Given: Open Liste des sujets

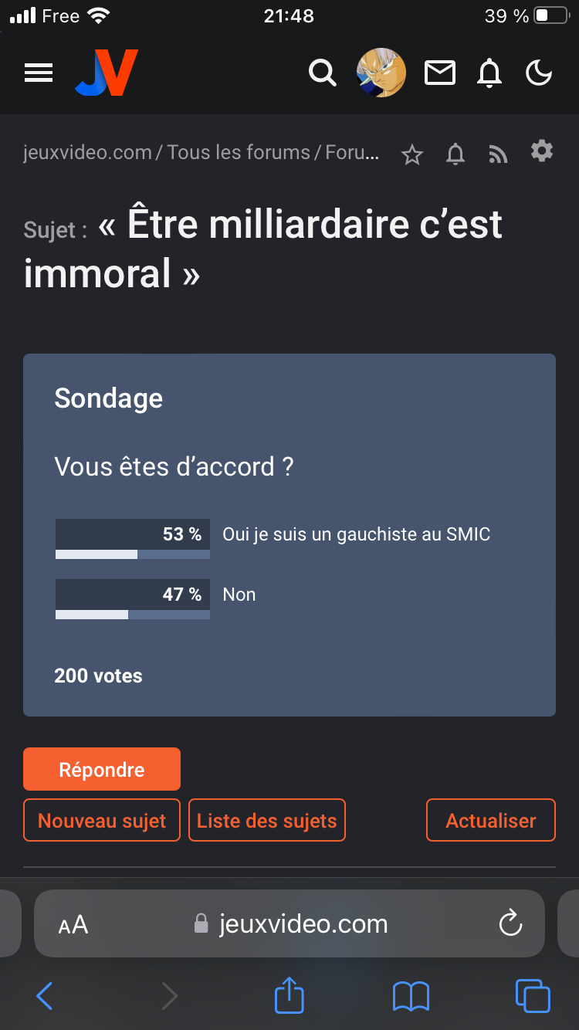Looking at the screenshot, I should tap(267, 820).
